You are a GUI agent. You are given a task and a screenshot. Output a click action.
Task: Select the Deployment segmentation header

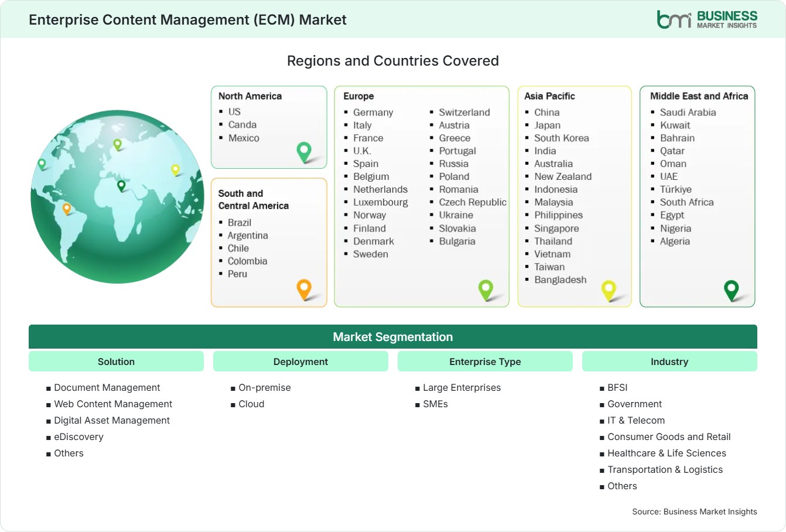(x=300, y=362)
